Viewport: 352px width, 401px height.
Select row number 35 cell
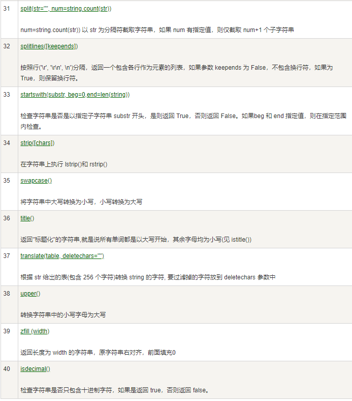point(9,191)
